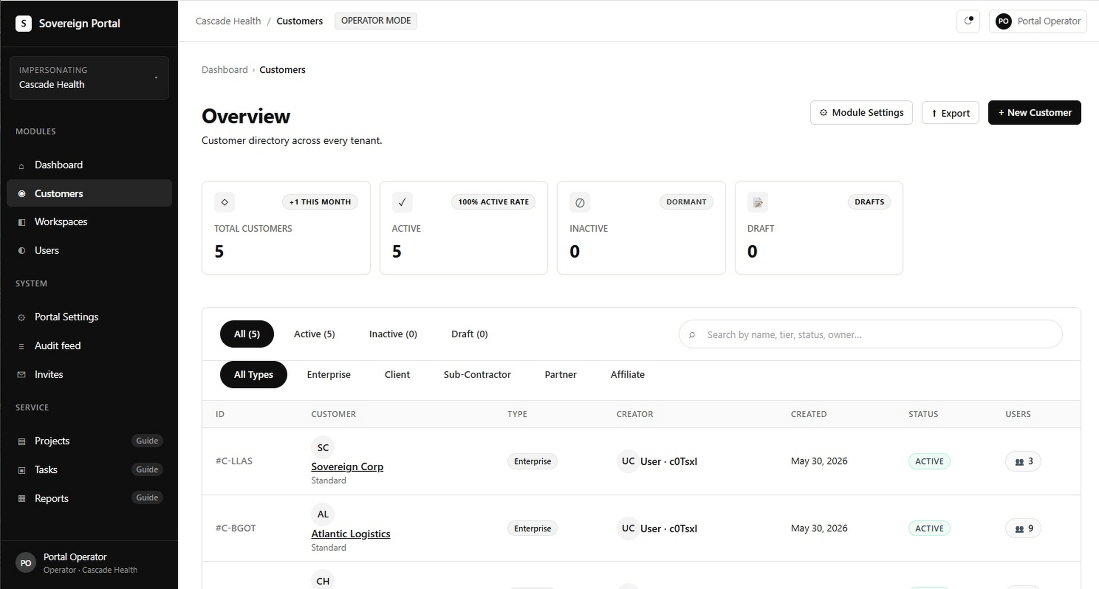Click the #C-LLAS customer ID
This screenshot has width=1099, height=589.
[x=234, y=461]
